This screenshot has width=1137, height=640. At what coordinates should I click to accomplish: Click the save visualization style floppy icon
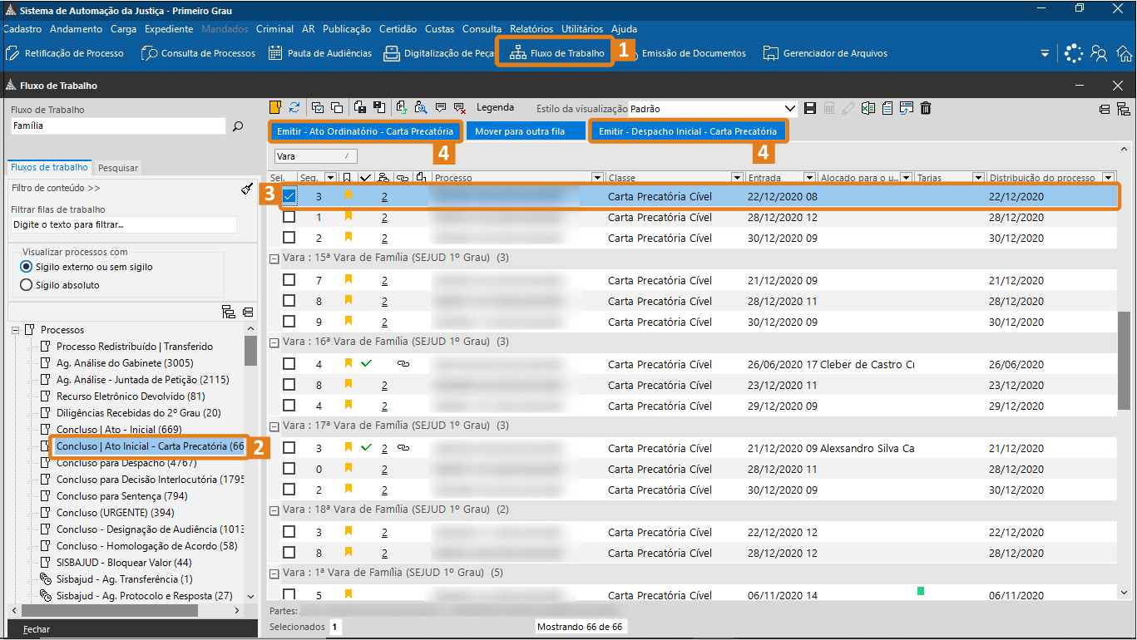pyautogui.click(x=810, y=108)
